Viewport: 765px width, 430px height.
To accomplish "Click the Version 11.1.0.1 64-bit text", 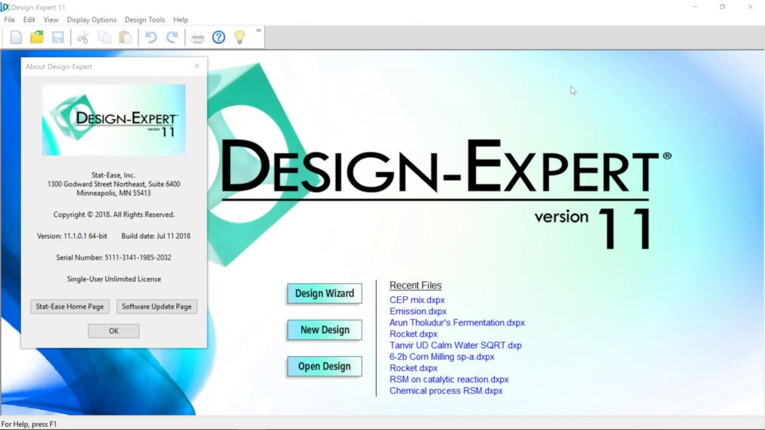I will [x=72, y=236].
